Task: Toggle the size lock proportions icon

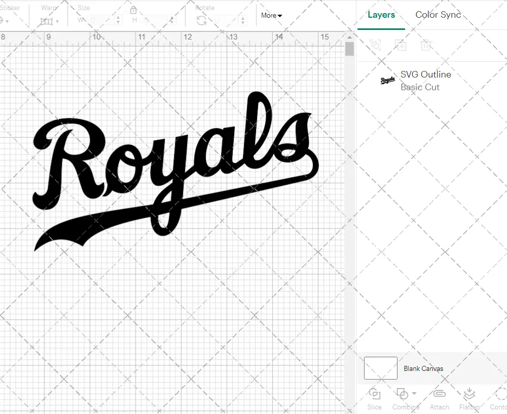Action: click(133, 10)
